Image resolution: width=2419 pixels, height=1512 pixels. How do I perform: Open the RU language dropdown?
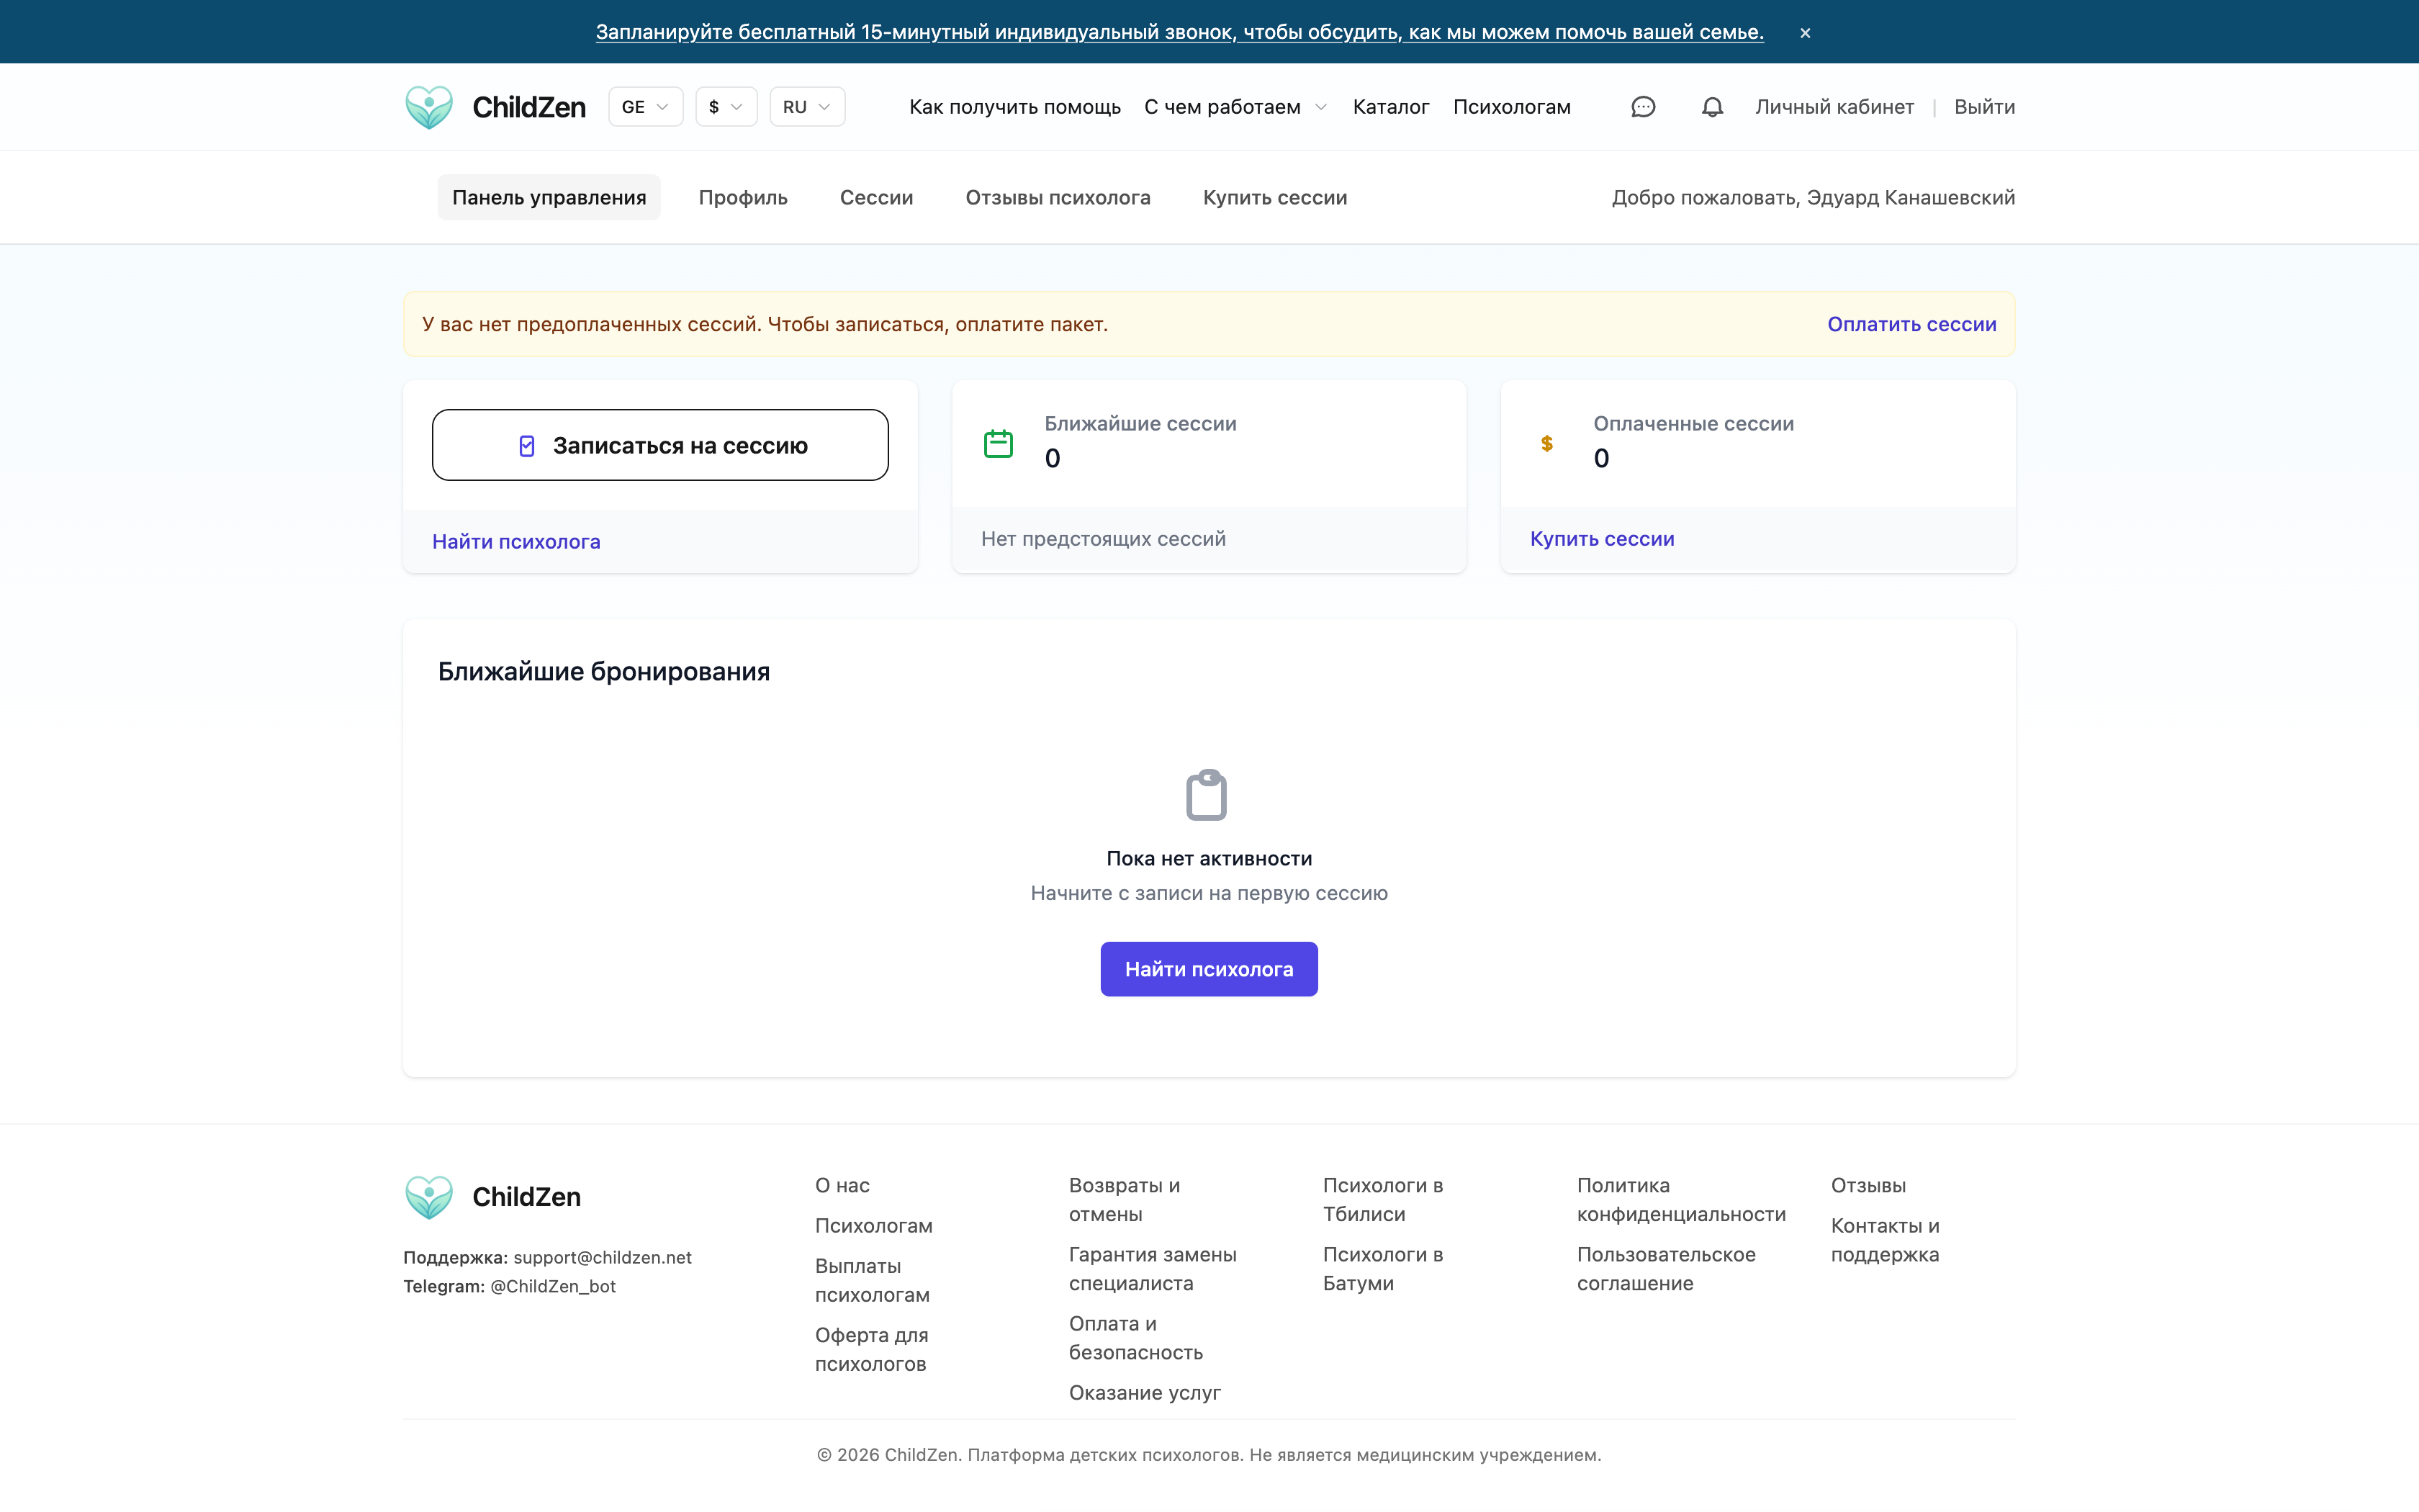[x=806, y=107]
